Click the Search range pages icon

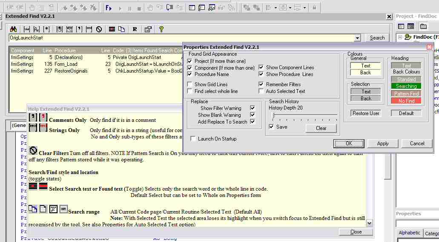pos(121,29)
